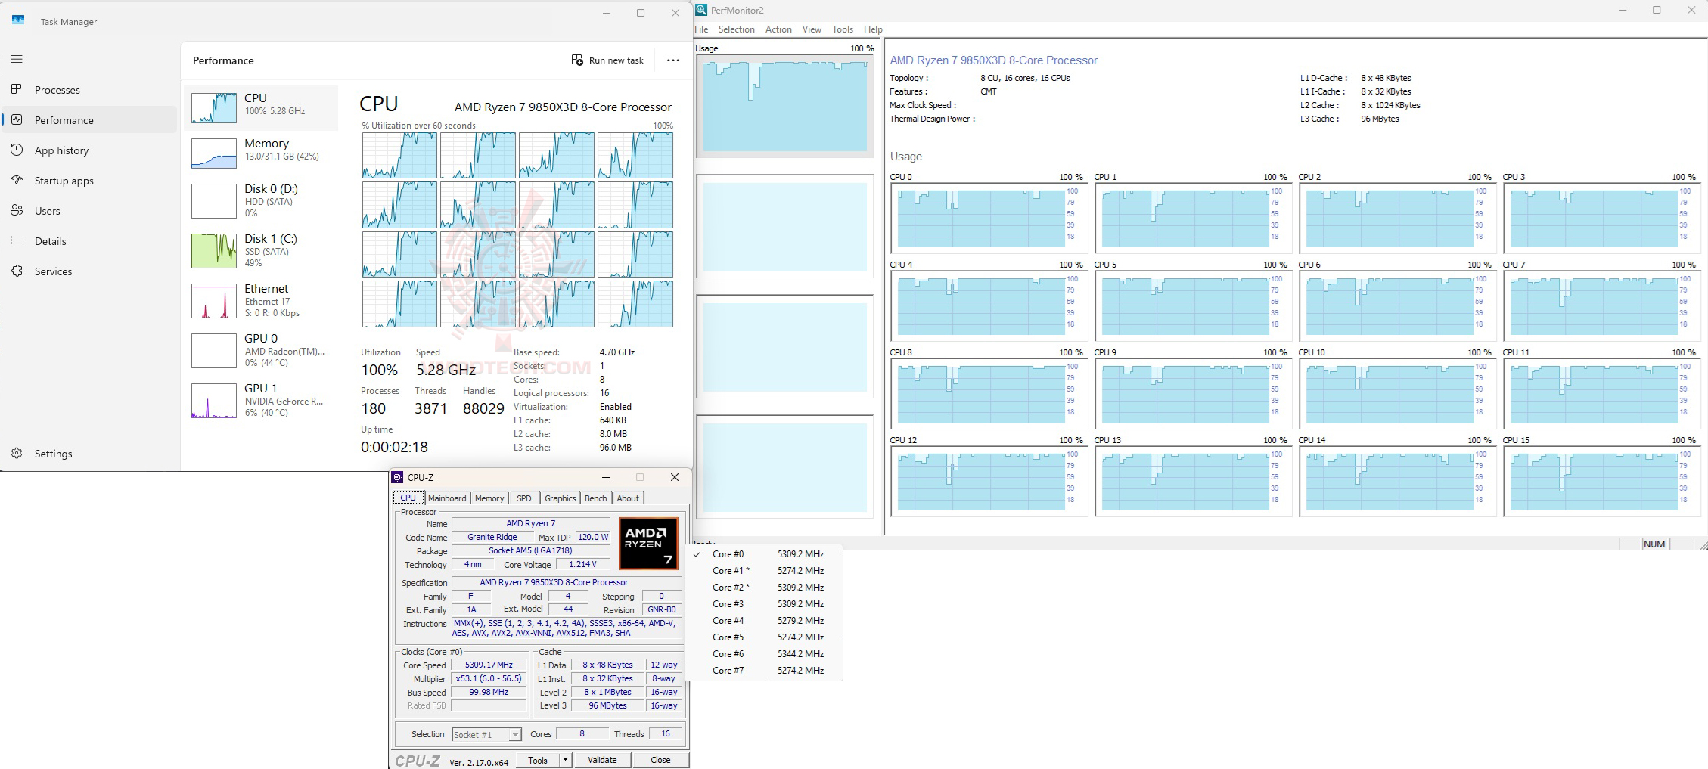The width and height of the screenshot is (1708, 769).
Task: Open the Tools menu in PerfMonitor2
Action: (843, 29)
